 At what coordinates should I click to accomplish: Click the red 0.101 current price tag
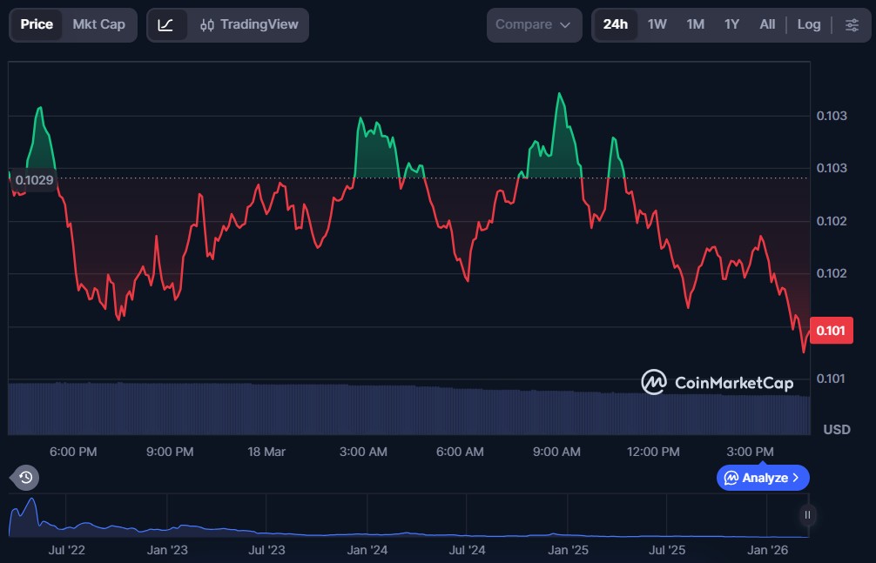tap(831, 331)
